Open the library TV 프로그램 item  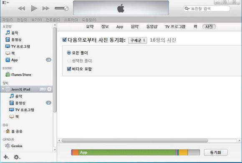pyautogui.click(x=18, y=46)
